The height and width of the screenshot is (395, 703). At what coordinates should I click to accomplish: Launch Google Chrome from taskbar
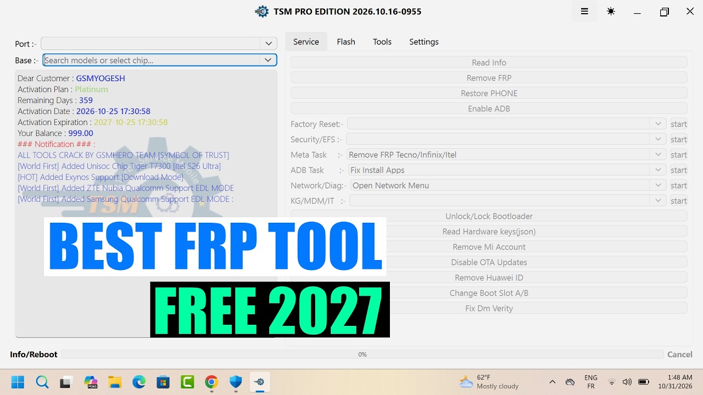pyautogui.click(x=211, y=382)
